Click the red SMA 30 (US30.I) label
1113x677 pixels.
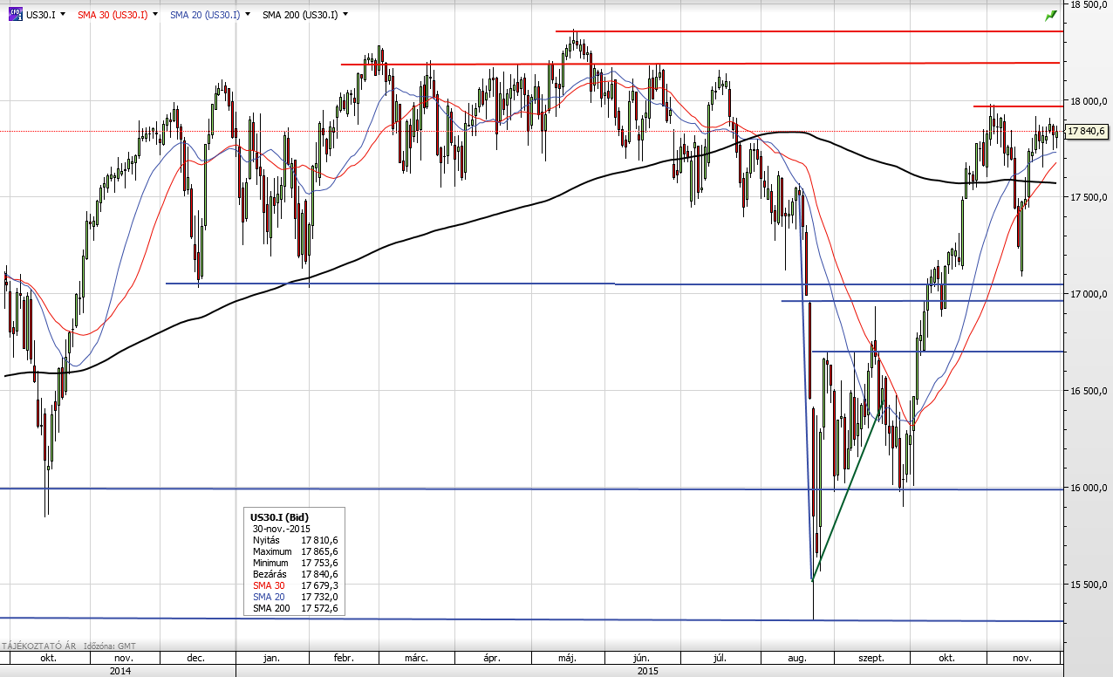point(113,15)
